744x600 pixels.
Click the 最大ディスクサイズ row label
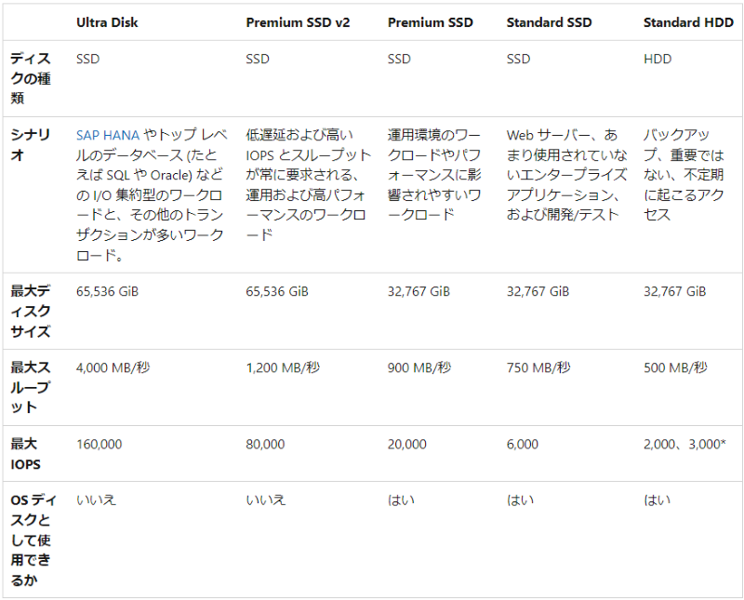click(31, 311)
